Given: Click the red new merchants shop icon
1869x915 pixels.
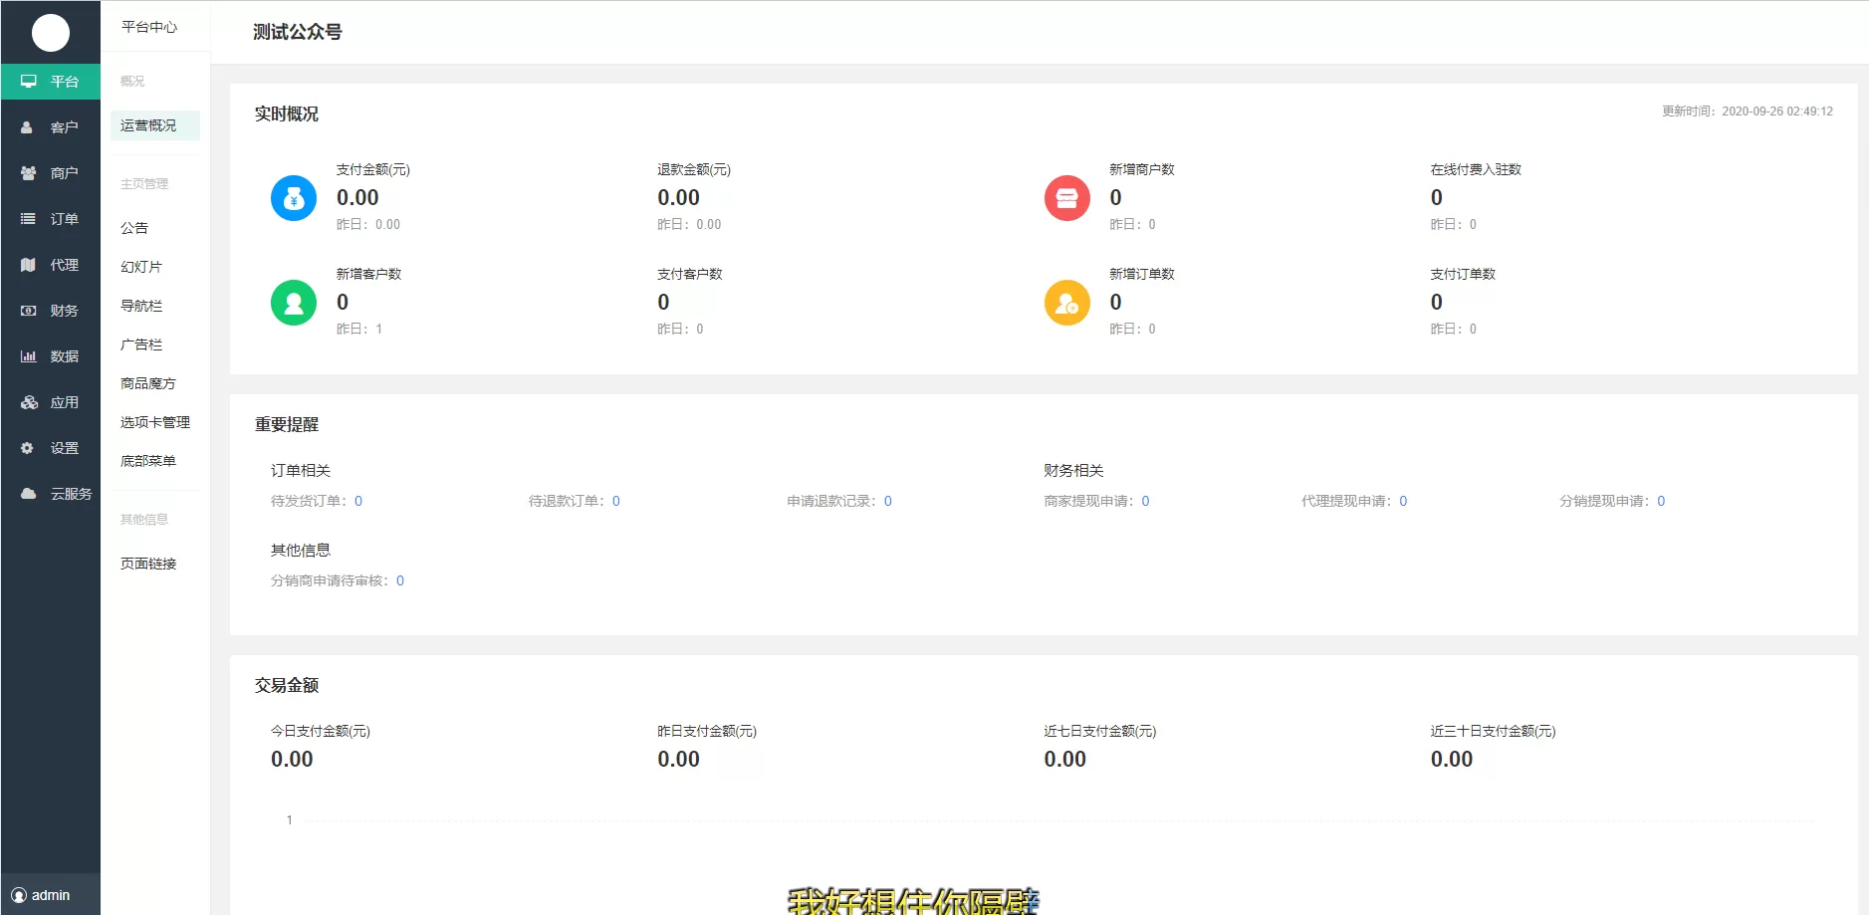Looking at the screenshot, I should point(1066,198).
